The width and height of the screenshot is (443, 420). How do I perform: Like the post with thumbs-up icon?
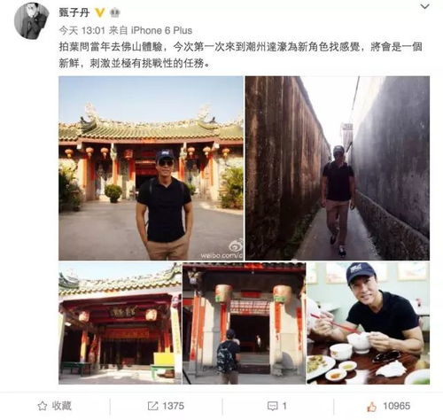pos(372,407)
